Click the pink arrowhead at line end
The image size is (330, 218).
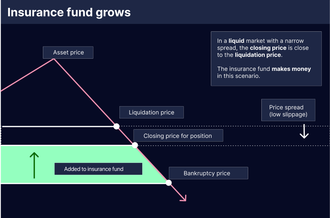click(x=183, y=198)
